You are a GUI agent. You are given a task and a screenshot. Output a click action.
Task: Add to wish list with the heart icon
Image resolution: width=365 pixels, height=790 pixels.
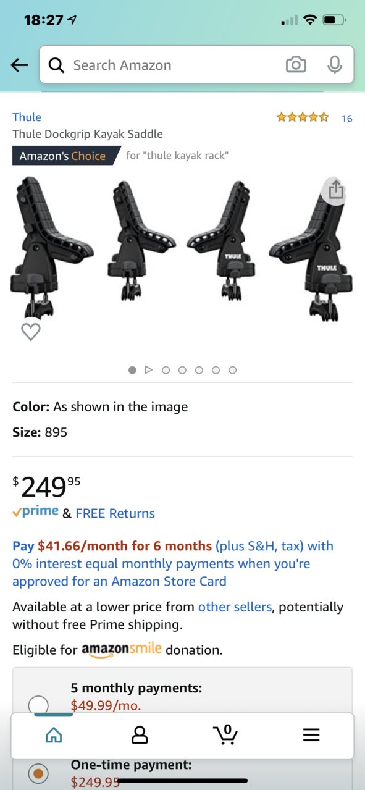tap(31, 332)
